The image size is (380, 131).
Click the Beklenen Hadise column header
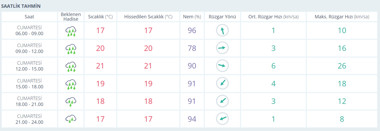(71, 17)
